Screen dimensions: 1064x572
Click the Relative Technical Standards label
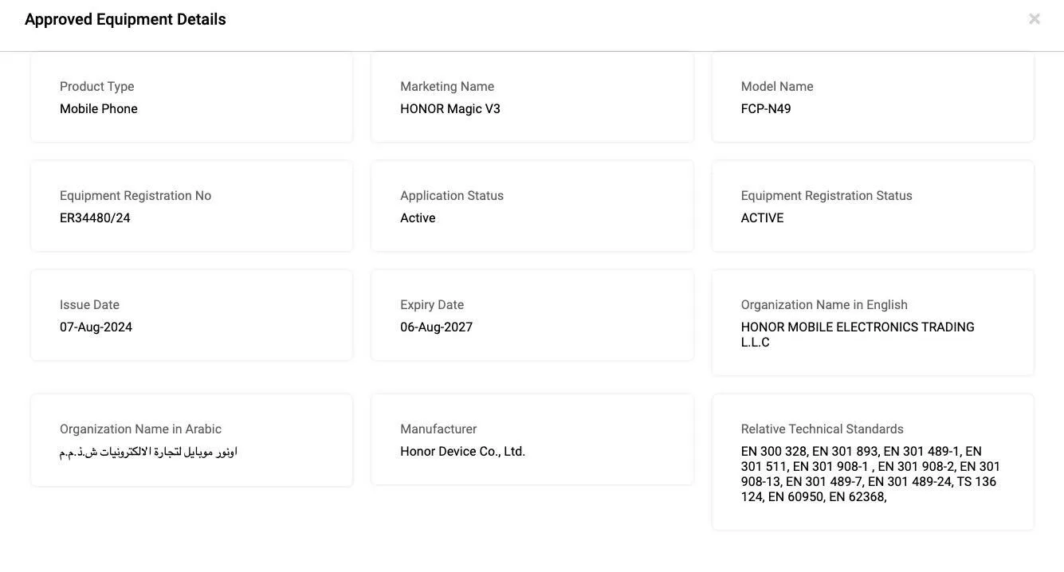click(822, 429)
